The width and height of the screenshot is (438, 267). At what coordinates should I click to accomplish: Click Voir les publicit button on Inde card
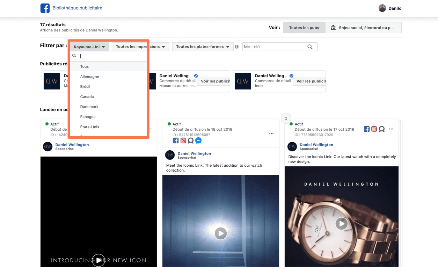pyautogui.click(x=309, y=81)
